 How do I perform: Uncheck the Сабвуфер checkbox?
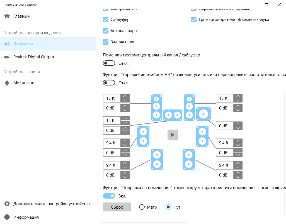tap(106, 20)
